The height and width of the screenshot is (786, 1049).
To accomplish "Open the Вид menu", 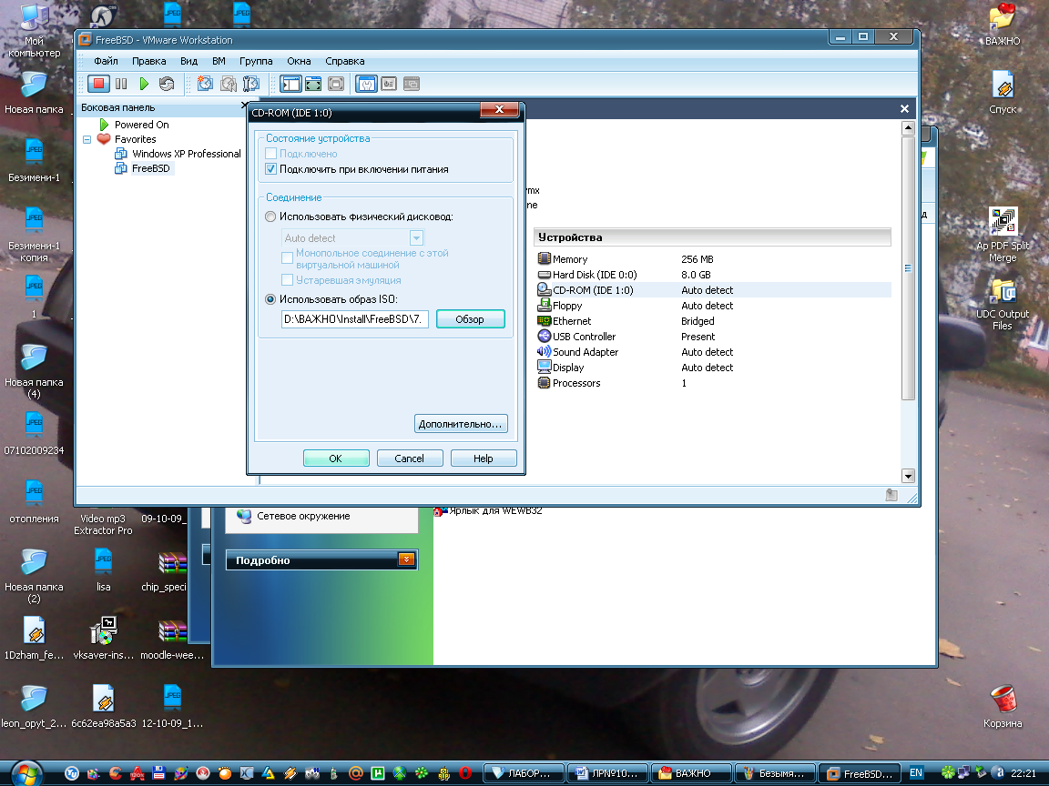I will click(x=188, y=61).
